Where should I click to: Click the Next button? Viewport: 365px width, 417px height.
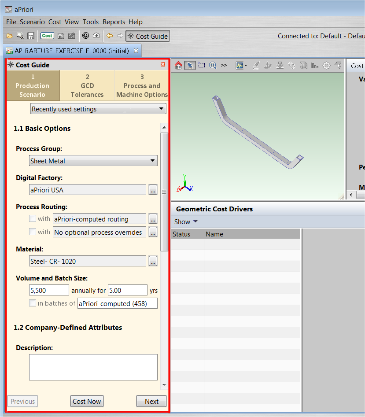[151, 401]
